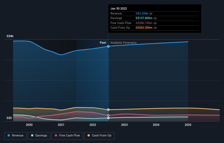
Task: Click the Jun 30 2022 tooltip date
Action: pos(119,8)
